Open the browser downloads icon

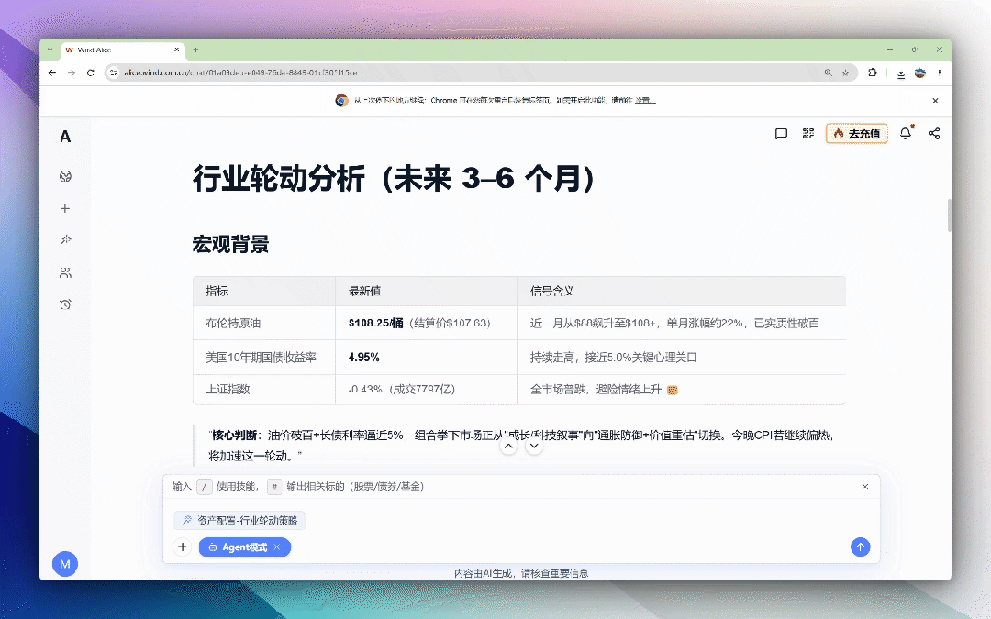(x=901, y=73)
